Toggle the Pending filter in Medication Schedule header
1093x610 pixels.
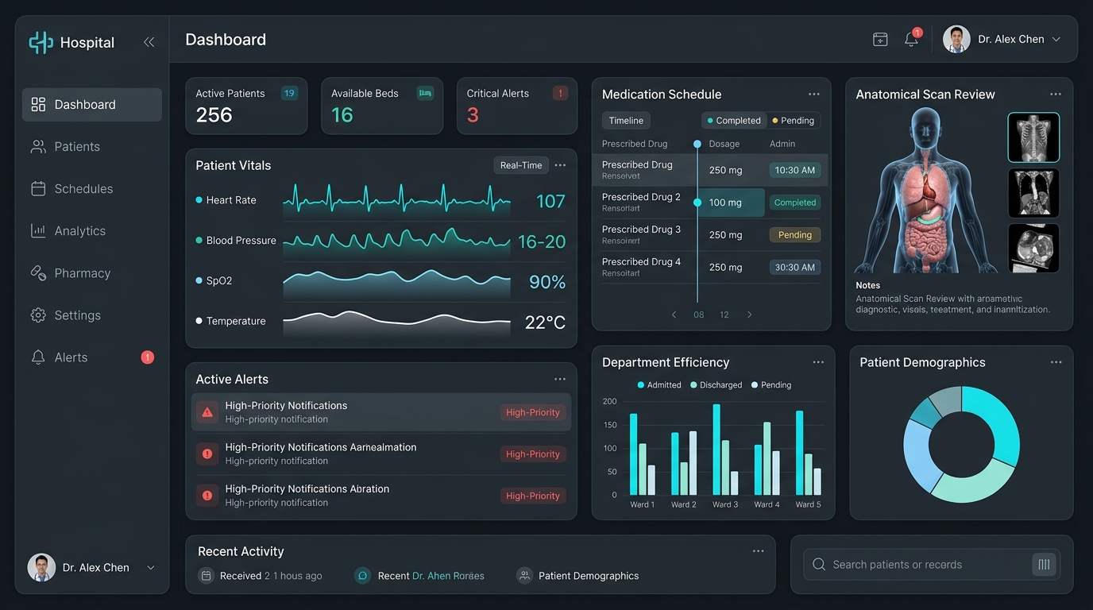point(793,121)
